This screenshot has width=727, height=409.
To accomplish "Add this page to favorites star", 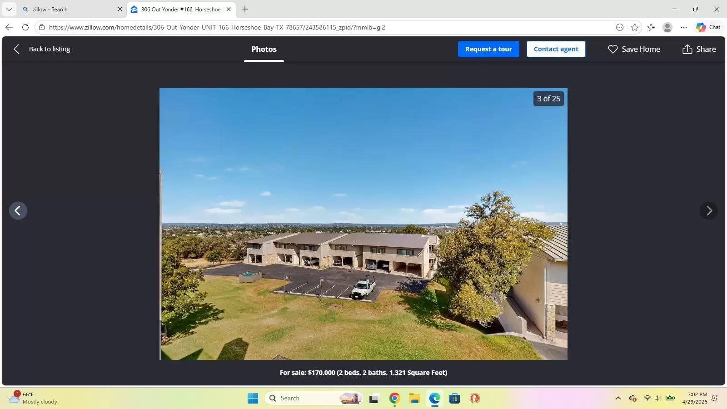I will click(635, 27).
